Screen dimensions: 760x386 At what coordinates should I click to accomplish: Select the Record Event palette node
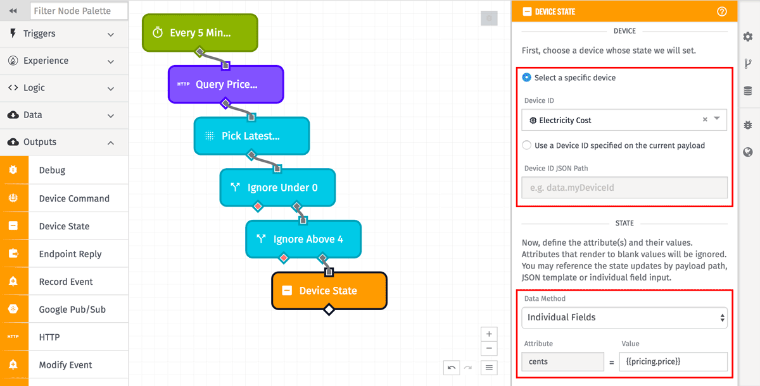(x=64, y=282)
